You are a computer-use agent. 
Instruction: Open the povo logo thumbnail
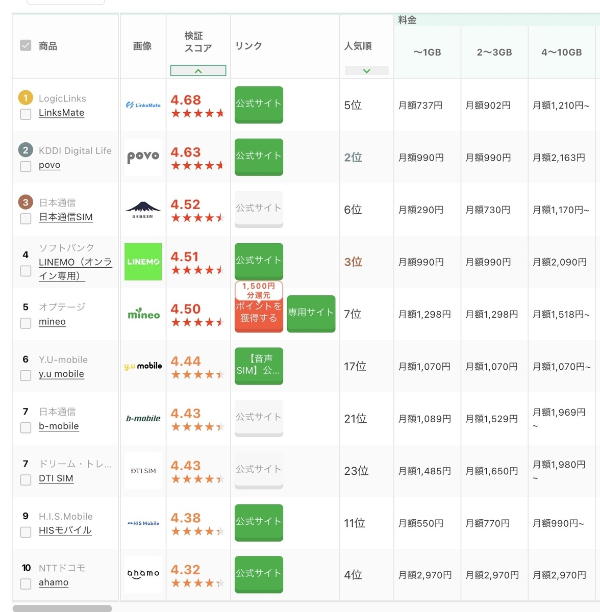pyautogui.click(x=143, y=157)
